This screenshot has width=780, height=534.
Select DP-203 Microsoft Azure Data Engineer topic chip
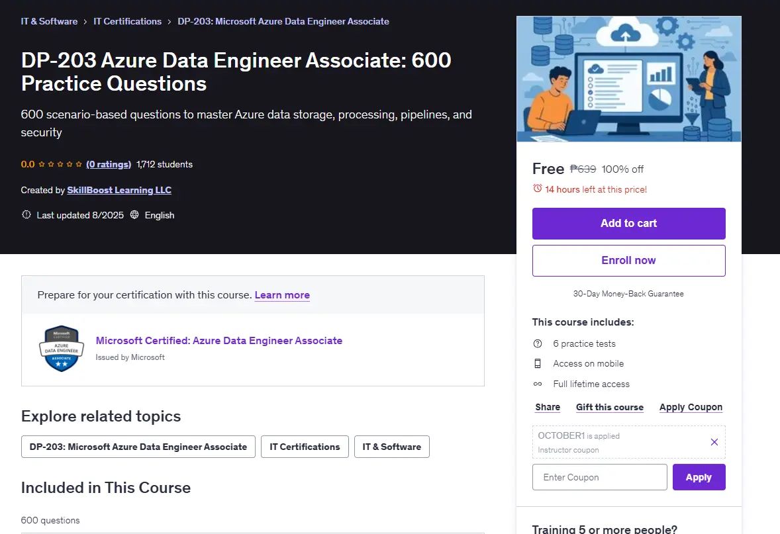click(x=138, y=447)
